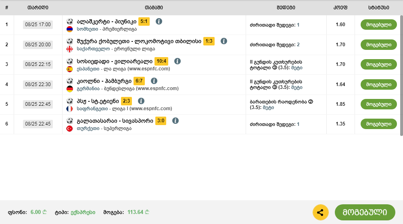Click მოგებული status badge in row 4
Image resolution: width=403 pixels, height=224 pixels.
tap(378, 84)
